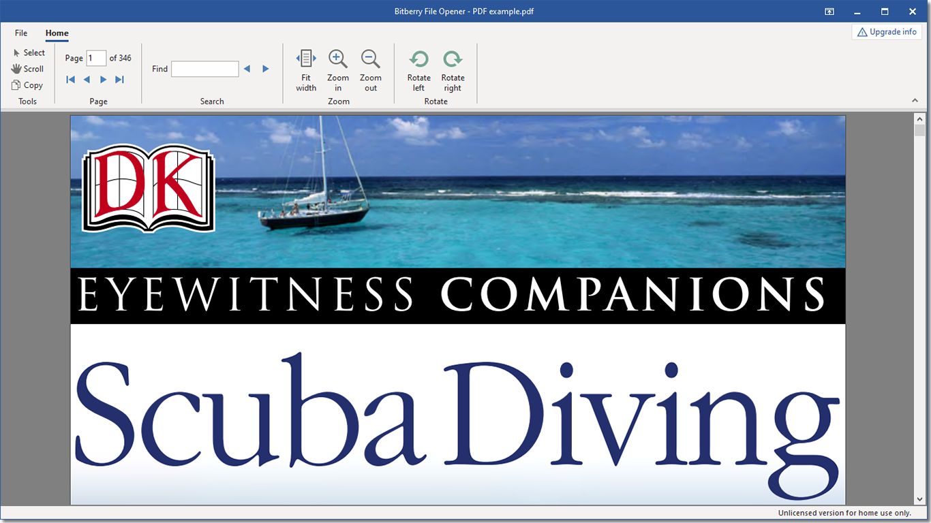Screen dimensions: 931x523
Task: Click the DK logo on the page
Action: (149, 188)
